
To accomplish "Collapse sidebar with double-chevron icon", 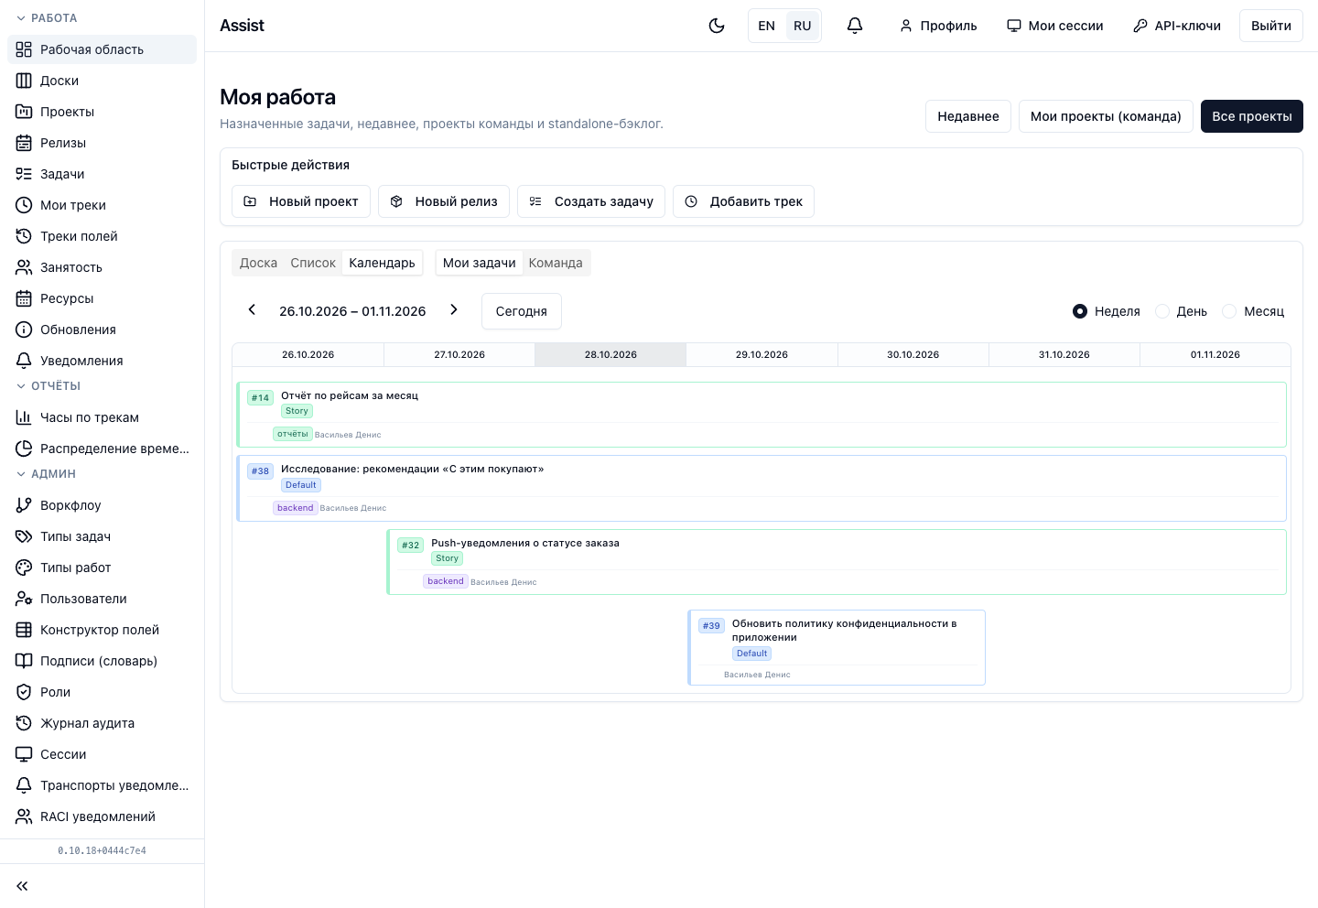I will pyautogui.click(x=22, y=886).
